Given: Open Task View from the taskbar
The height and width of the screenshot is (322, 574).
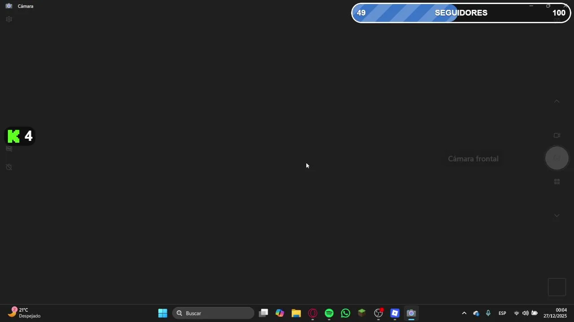Looking at the screenshot, I should 264,313.
